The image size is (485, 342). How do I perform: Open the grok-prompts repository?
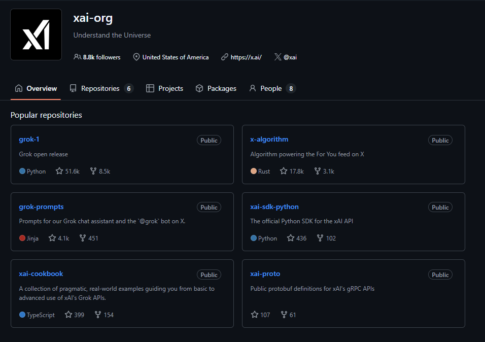pos(41,207)
